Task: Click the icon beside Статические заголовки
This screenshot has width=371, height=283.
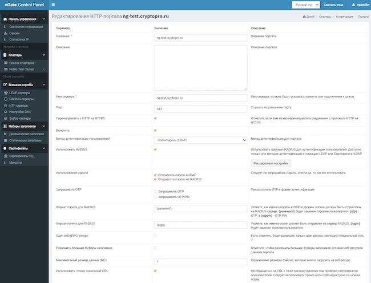Action: click(x=6, y=140)
